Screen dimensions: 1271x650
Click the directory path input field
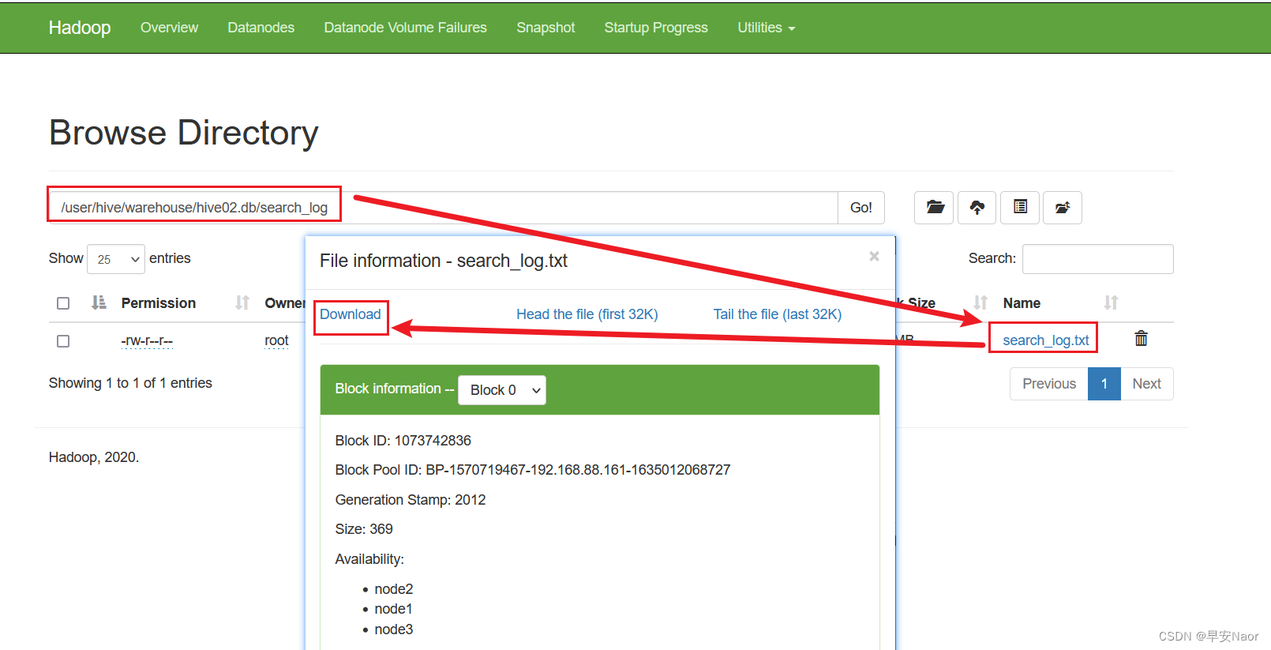[x=443, y=208]
